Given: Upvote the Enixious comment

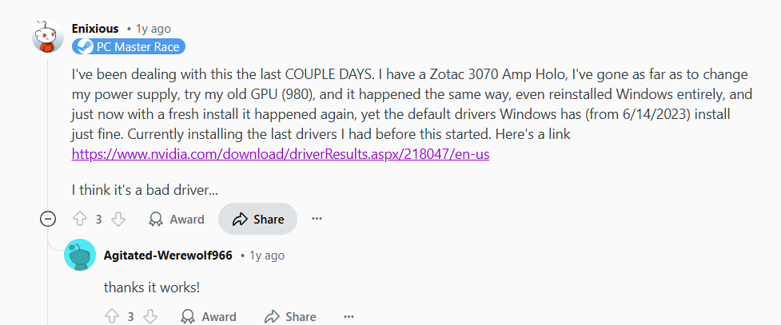Looking at the screenshot, I should 79,219.
